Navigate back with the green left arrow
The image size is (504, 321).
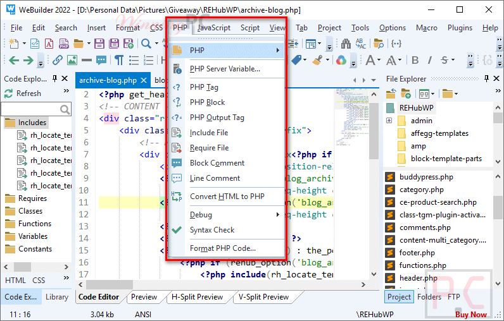[14, 60]
